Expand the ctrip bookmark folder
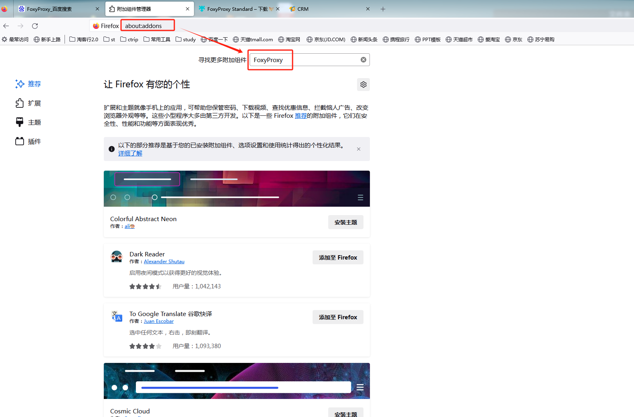Image resolution: width=634 pixels, height=417 pixels. 129,39
